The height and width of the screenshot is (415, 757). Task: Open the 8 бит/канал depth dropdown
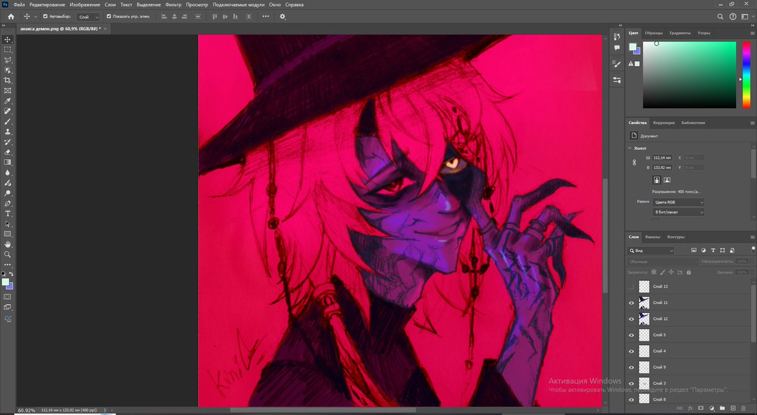pyautogui.click(x=679, y=212)
